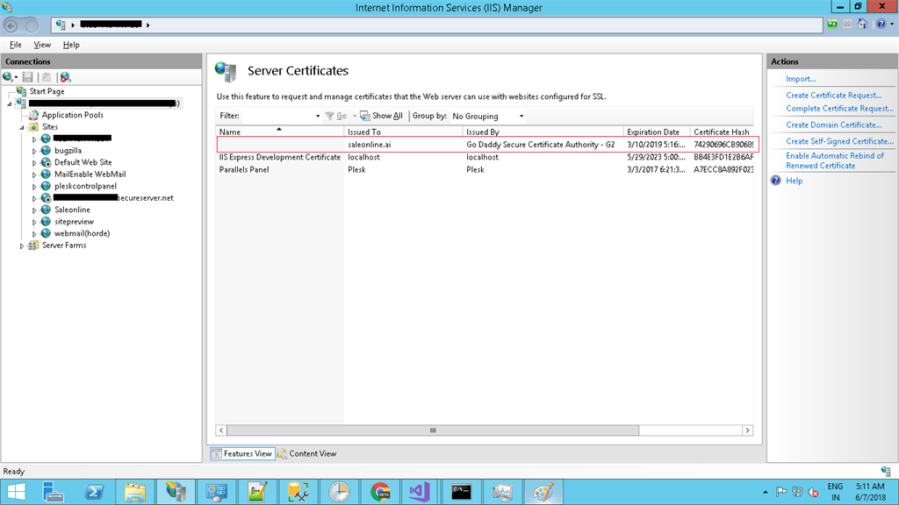
Task: Click the Save icon in the Connections toolbar
Action: coord(27,77)
